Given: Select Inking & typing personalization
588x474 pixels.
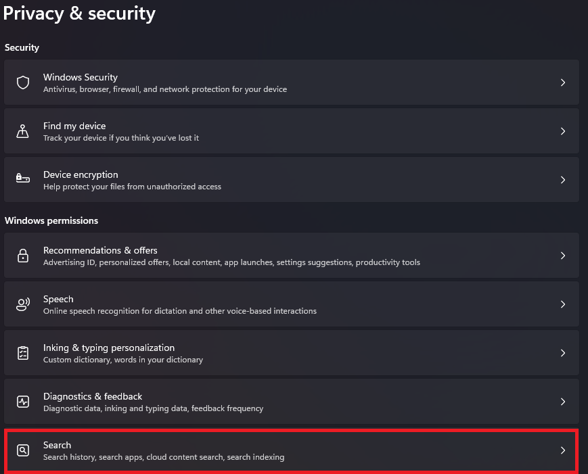Looking at the screenshot, I should click(x=292, y=352).
